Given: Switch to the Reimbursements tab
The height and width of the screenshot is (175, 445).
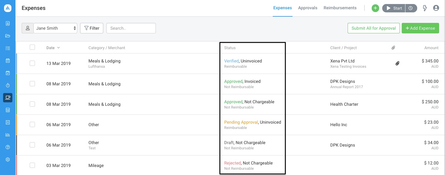Looking at the screenshot, I should pos(340,8).
